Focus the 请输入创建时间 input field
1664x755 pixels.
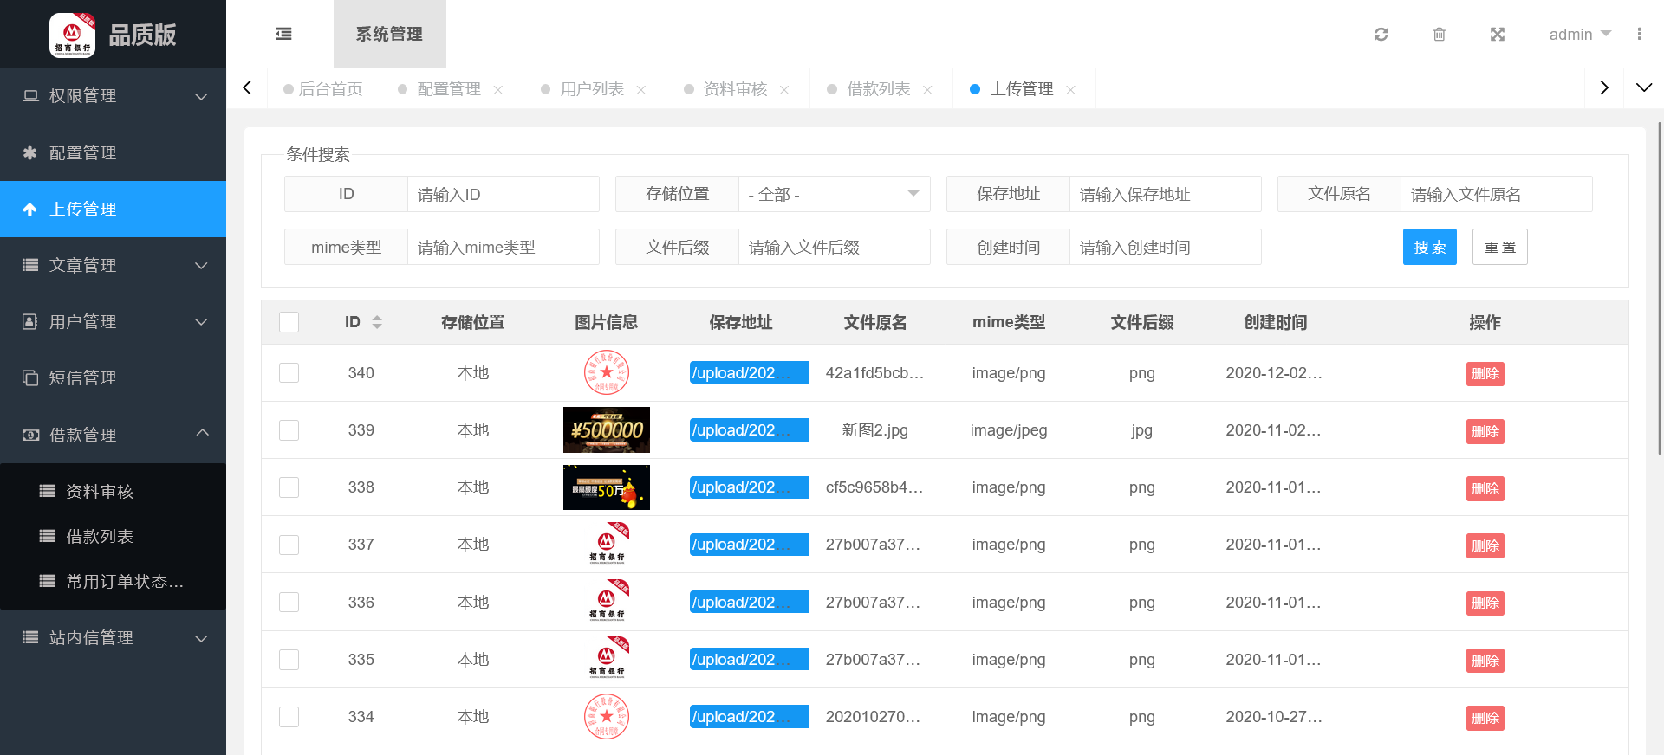[x=1166, y=247]
